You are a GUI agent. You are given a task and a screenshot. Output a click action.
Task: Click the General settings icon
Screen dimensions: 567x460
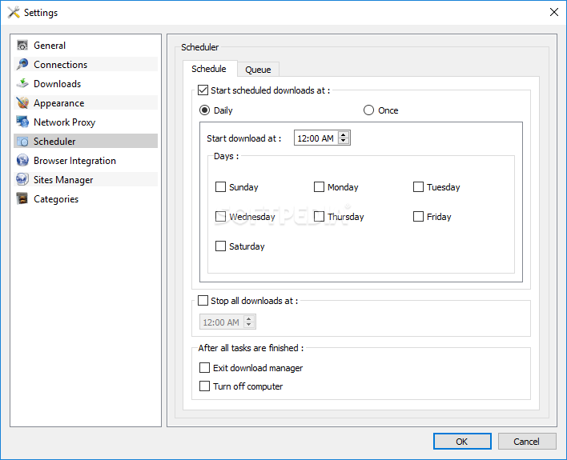(x=22, y=46)
